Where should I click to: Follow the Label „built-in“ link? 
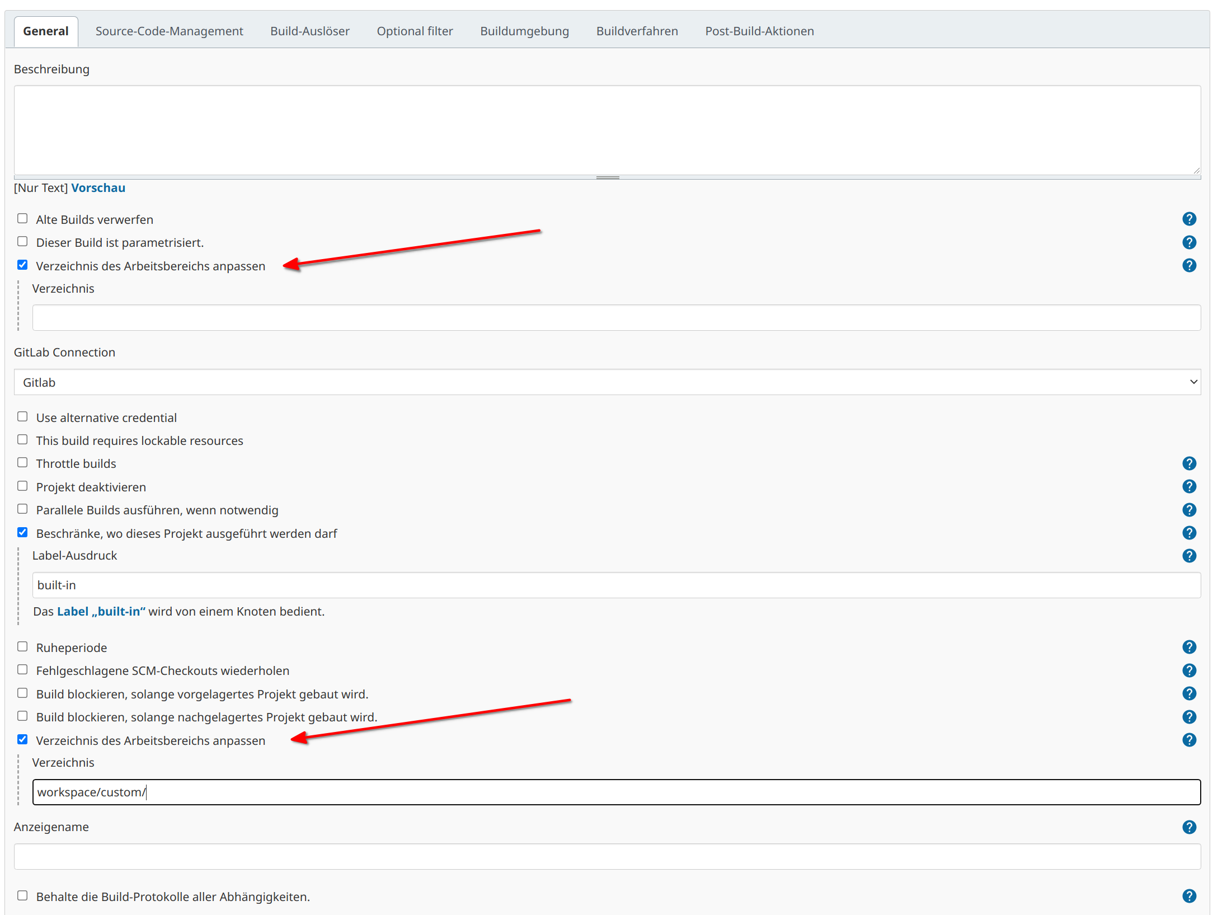[x=101, y=612]
